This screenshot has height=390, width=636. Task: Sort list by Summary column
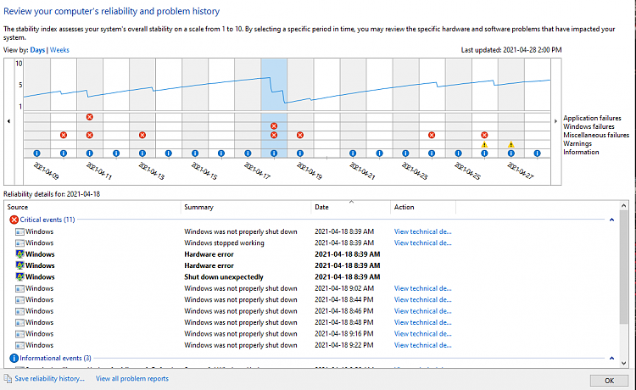coord(246,207)
